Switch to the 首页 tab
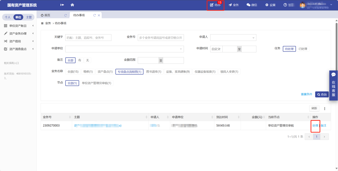The height and width of the screenshot is (171, 338). pos(45,15)
